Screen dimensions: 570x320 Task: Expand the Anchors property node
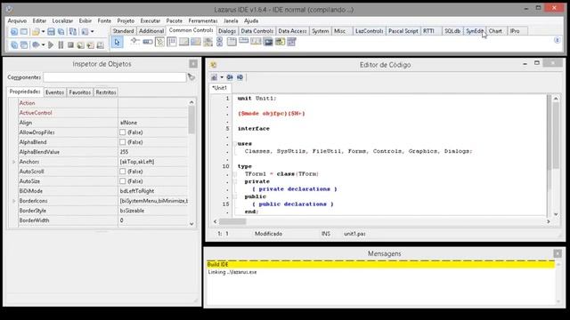(14, 162)
